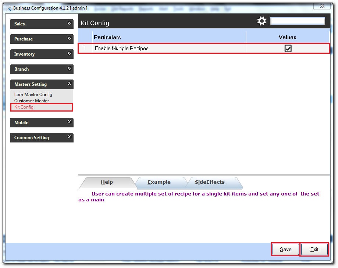Screen dimensions: 338x268
Task: Expand the Mobile section chevron
Action: point(69,122)
